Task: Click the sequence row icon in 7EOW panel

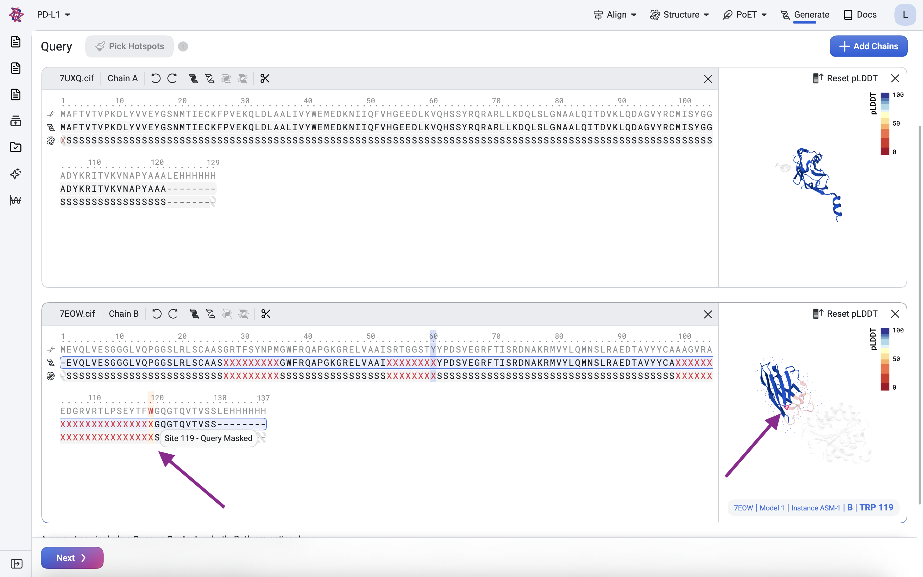Action: pos(51,363)
